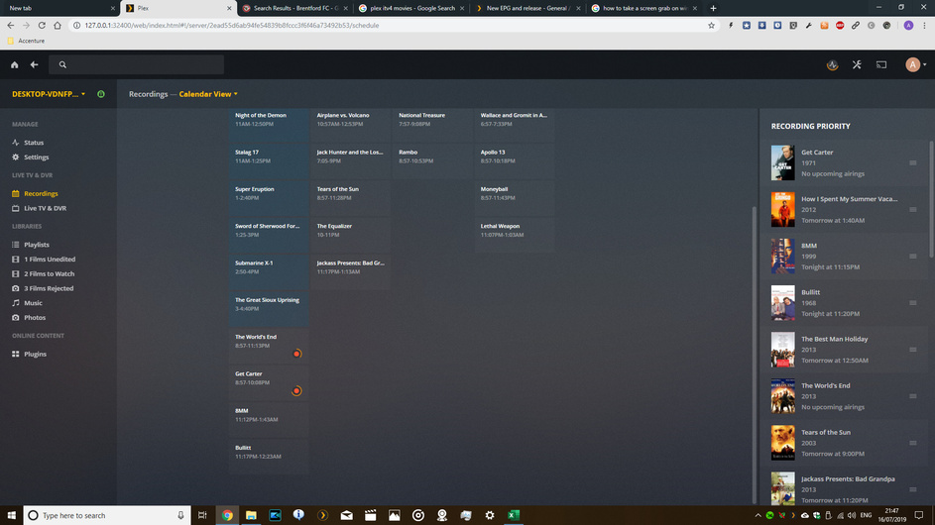This screenshot has width=935, height=525.
Task: Open Apollo 13 calendar entry
Action: tap(515, 160)
